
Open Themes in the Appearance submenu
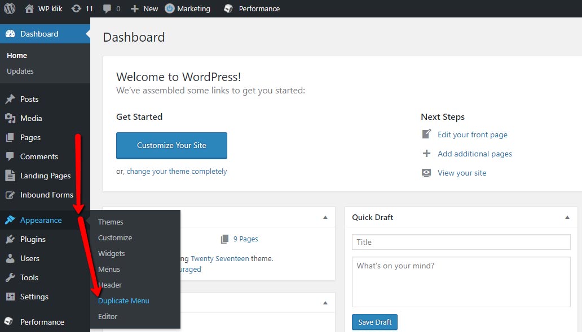(x=111, y=222)
